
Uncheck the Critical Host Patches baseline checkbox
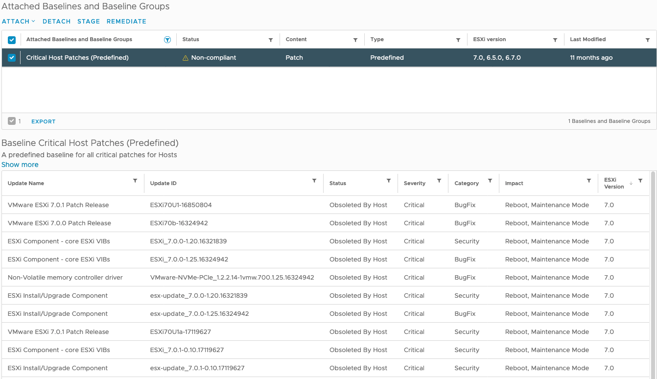coord(12,58)
